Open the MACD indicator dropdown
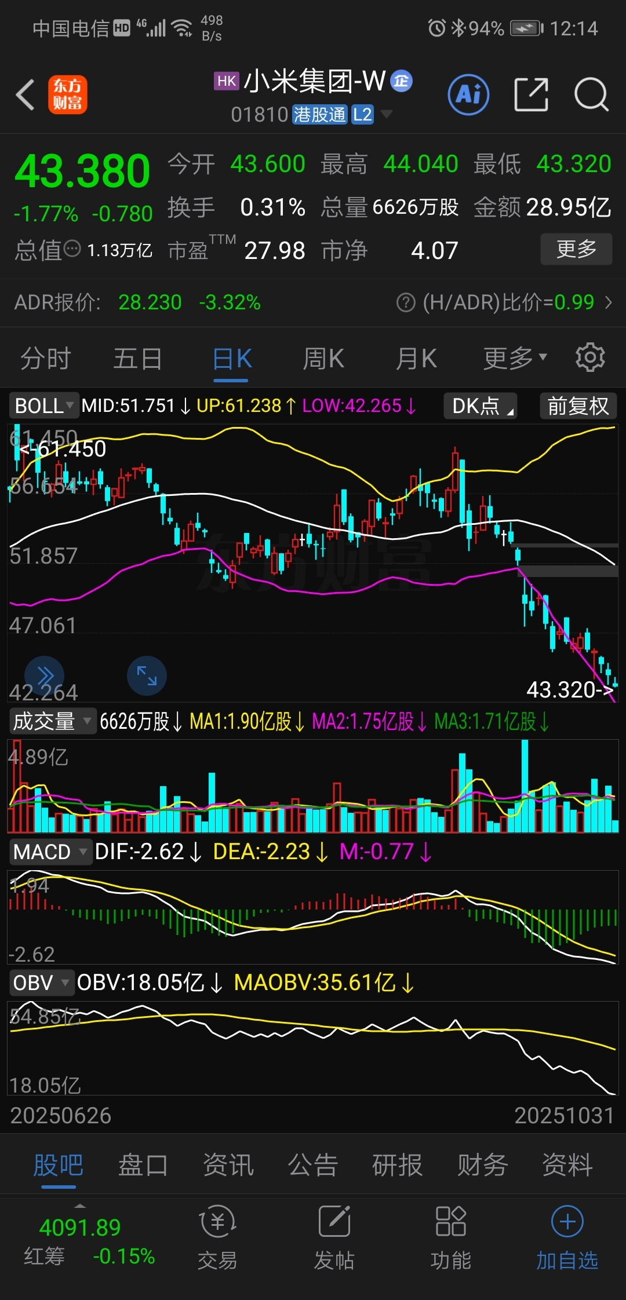 (x=50, y=852)
